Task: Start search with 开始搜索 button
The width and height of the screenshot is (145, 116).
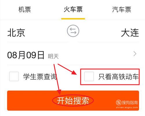Action: [73, 101]
